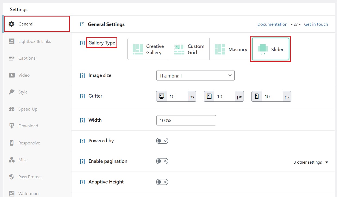337x197 pixels.
Task: Click the Width input field
Action: click(186, 120)
